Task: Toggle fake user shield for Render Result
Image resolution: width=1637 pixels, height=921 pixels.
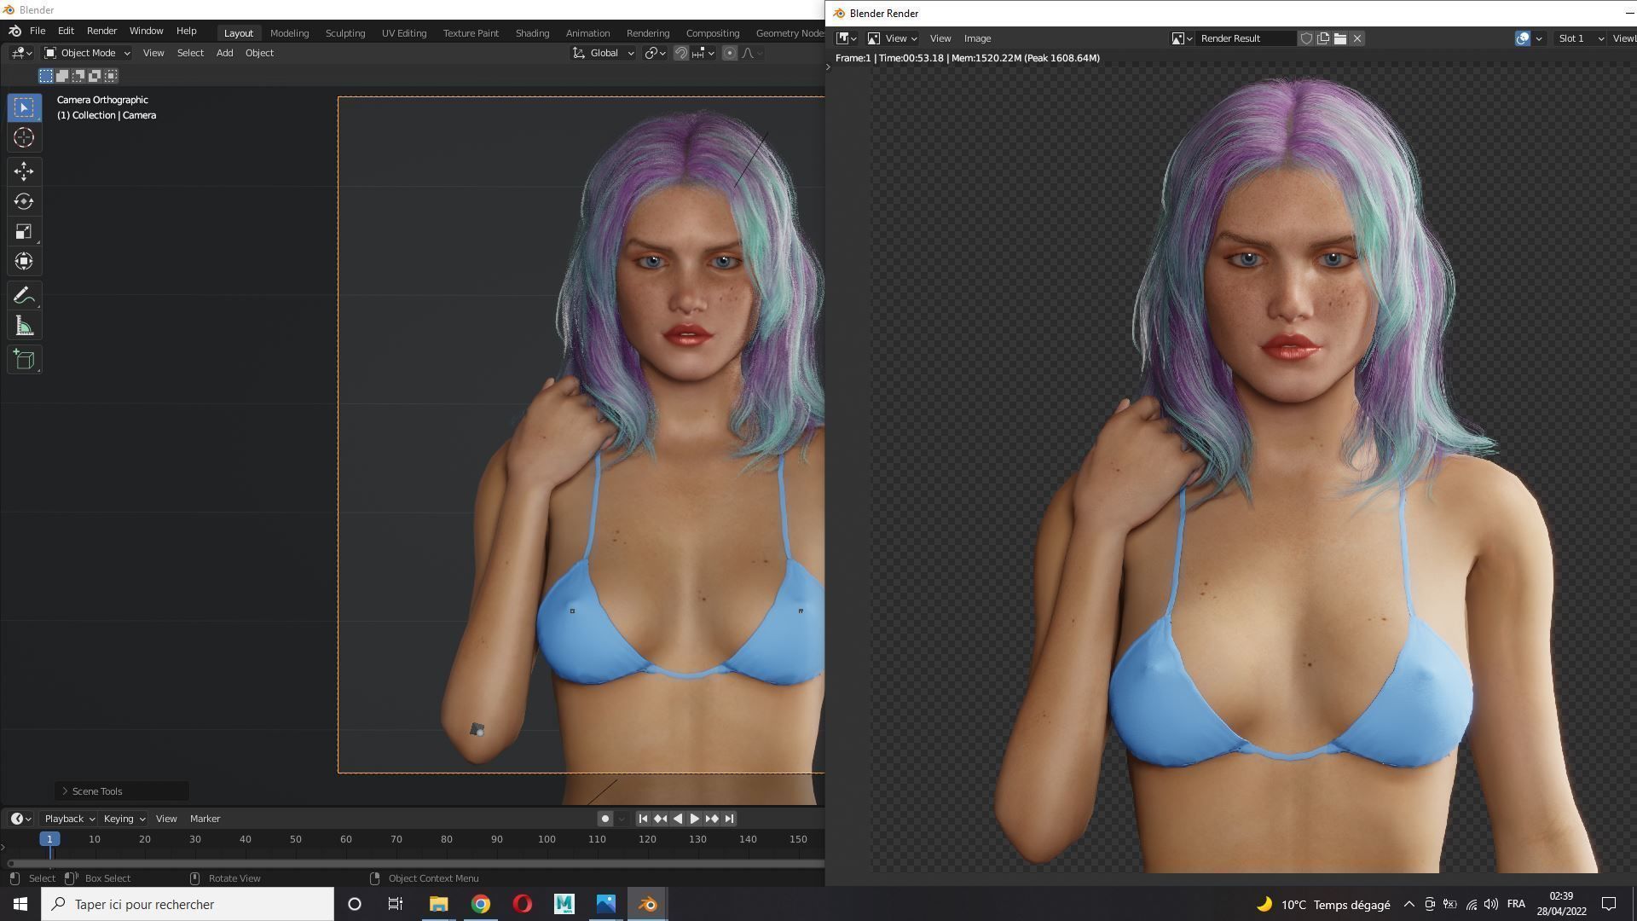Action: [x=1305, y=38]
